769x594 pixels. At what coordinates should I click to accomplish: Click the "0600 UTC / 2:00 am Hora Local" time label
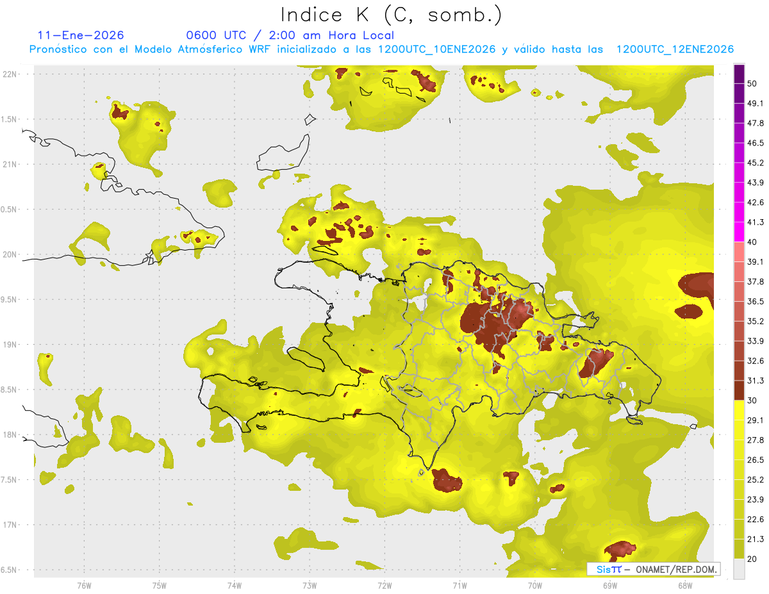point(290,35)
